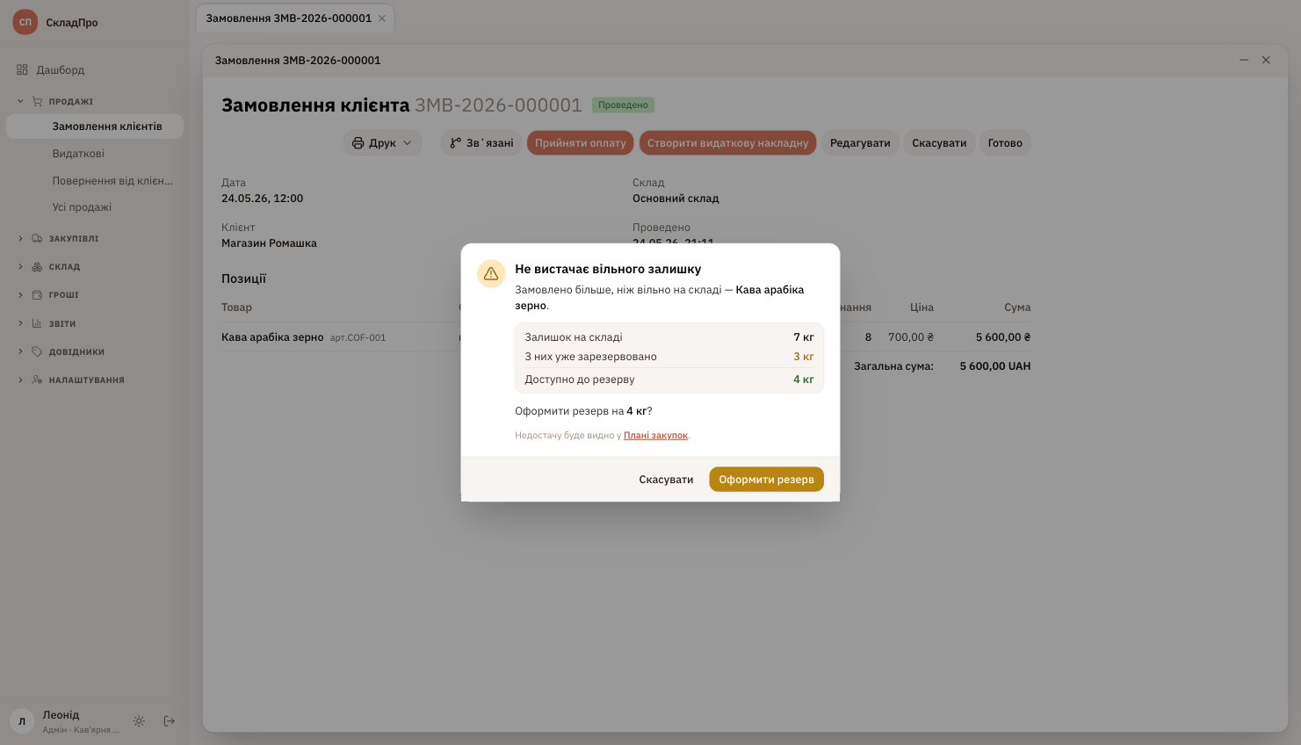Click Створити видаткову накладну button
Viewport: 1301px width, 745px height.
tap(727, 143)
